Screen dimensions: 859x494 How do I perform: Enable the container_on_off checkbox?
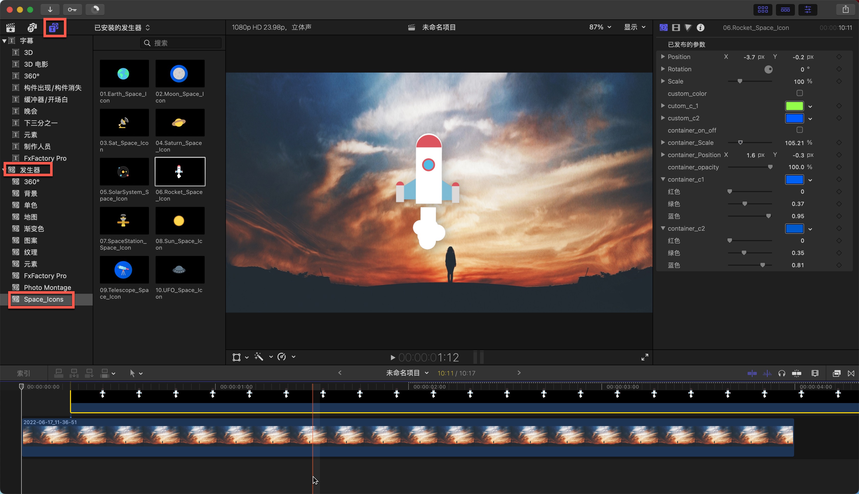(800, 130)
